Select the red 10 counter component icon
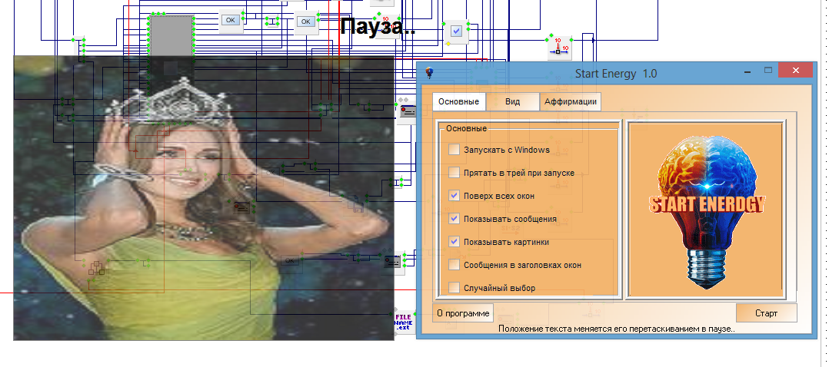Image resolution: width=829 pixels, height=367 pixels. point(558,48)
